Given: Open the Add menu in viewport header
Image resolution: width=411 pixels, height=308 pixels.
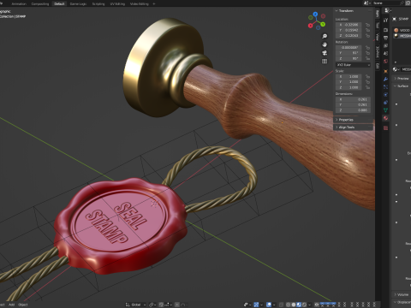Looking at the screenshot, I should coord(11,305).
